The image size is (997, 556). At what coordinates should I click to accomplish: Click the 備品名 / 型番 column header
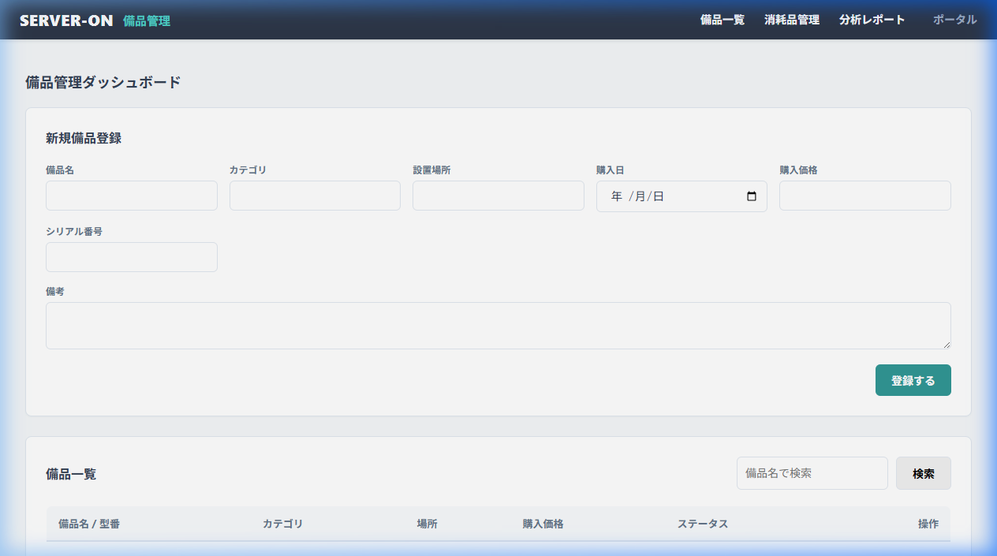(x=89, y=524)
